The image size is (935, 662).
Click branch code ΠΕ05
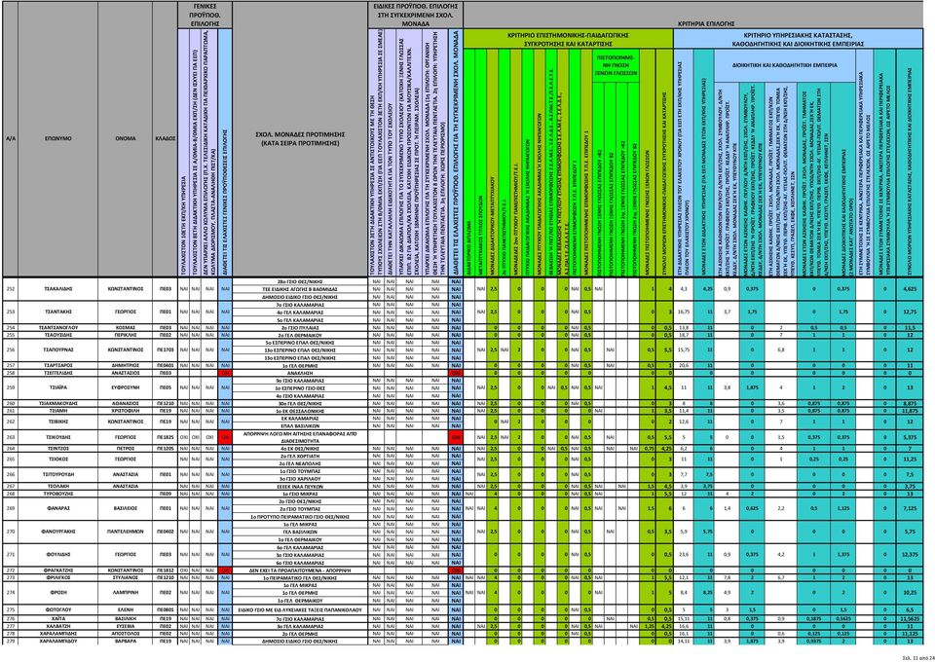[166, 387]
